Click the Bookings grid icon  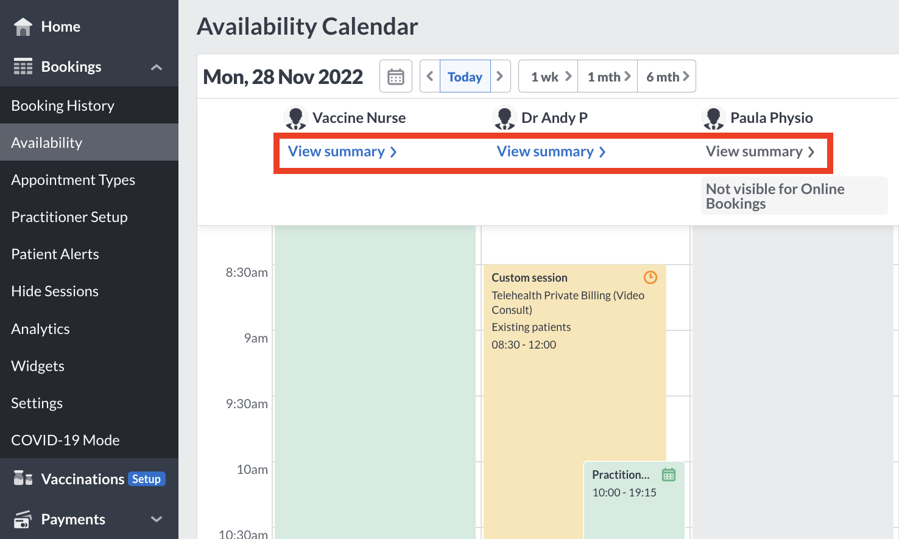tap(23, 66)
